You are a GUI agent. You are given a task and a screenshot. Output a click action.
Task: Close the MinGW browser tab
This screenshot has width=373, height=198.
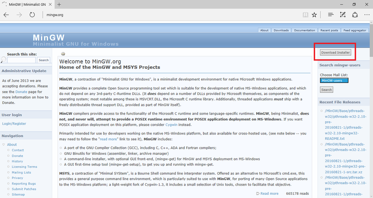[50, 4]
